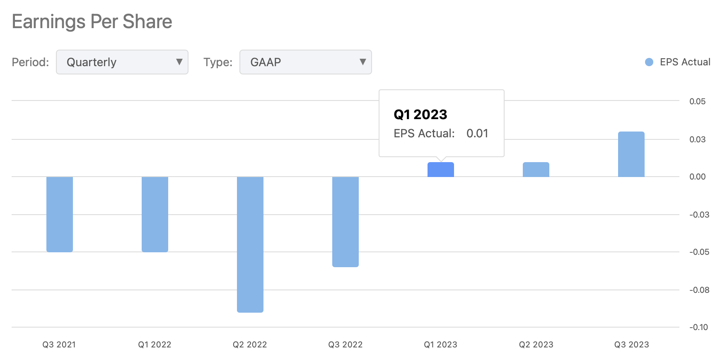Viewport: 720px width, 359px height.
Task: Toggle the EPS Actual legend entry
Action: [685, 62]
